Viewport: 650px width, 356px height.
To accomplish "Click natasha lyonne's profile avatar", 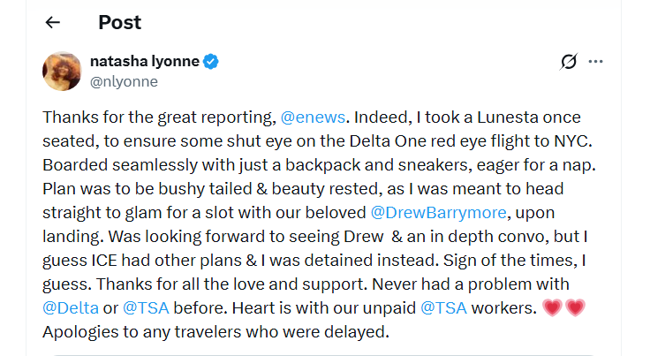I will point(63,70).
